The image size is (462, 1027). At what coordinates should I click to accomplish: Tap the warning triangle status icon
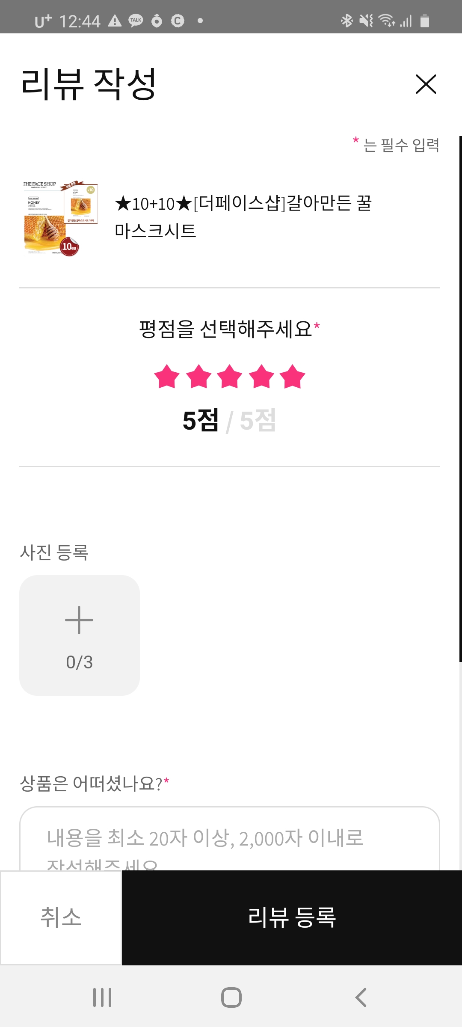[115, 21]
